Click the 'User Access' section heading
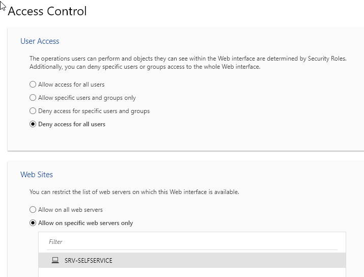Image resolution: width=364 pixels, height=277 pixels. coord(40,41)
